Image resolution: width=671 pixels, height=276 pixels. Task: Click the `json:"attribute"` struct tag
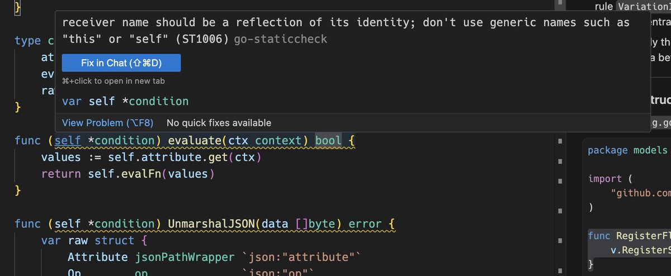(303, 258)
